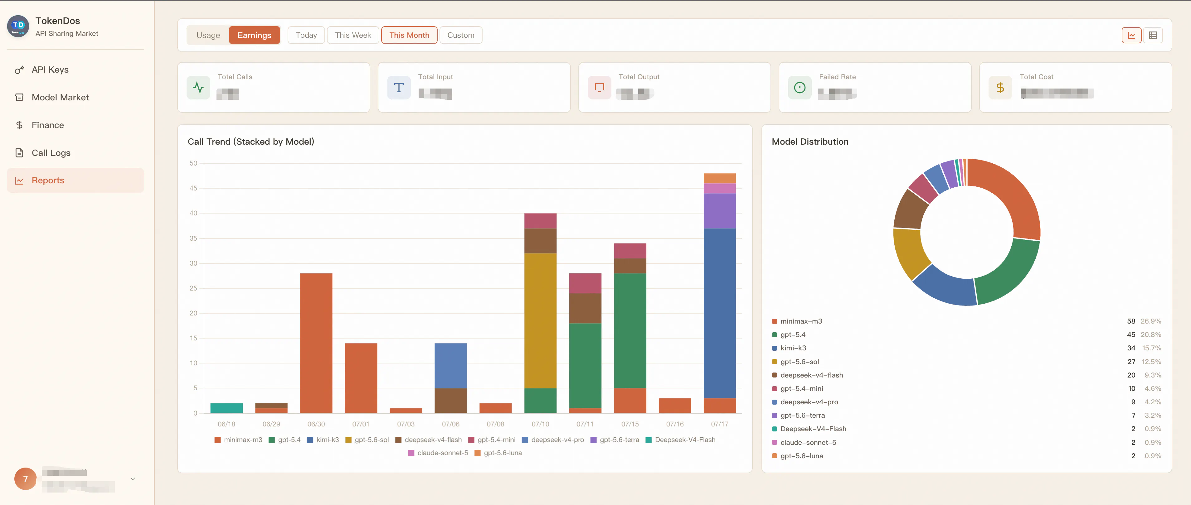The image size is (1191, 505).
Task: Toggle gpt-5.4-mini in chart legend
Action: 492,440
